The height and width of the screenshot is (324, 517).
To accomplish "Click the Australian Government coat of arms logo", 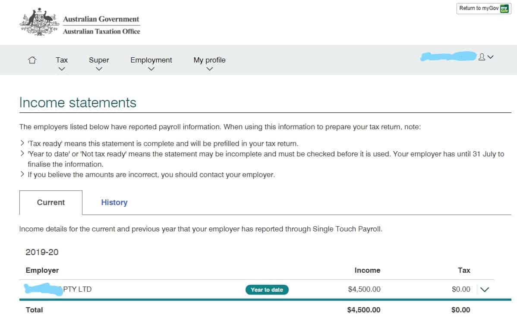I will pyautogui.click(x=40, y=22).
